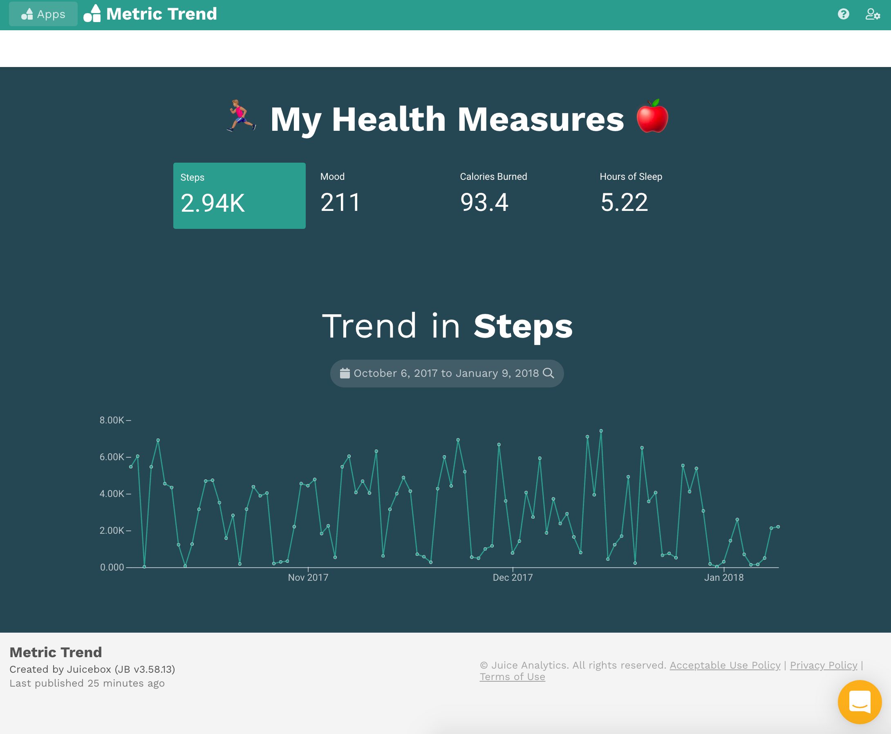
Task: Click the magnifier icon after January 9, 2018
Action: pos(549,374)
